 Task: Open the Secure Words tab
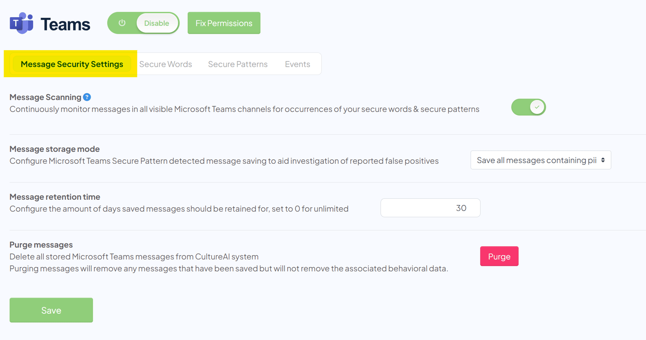[166, 64]
